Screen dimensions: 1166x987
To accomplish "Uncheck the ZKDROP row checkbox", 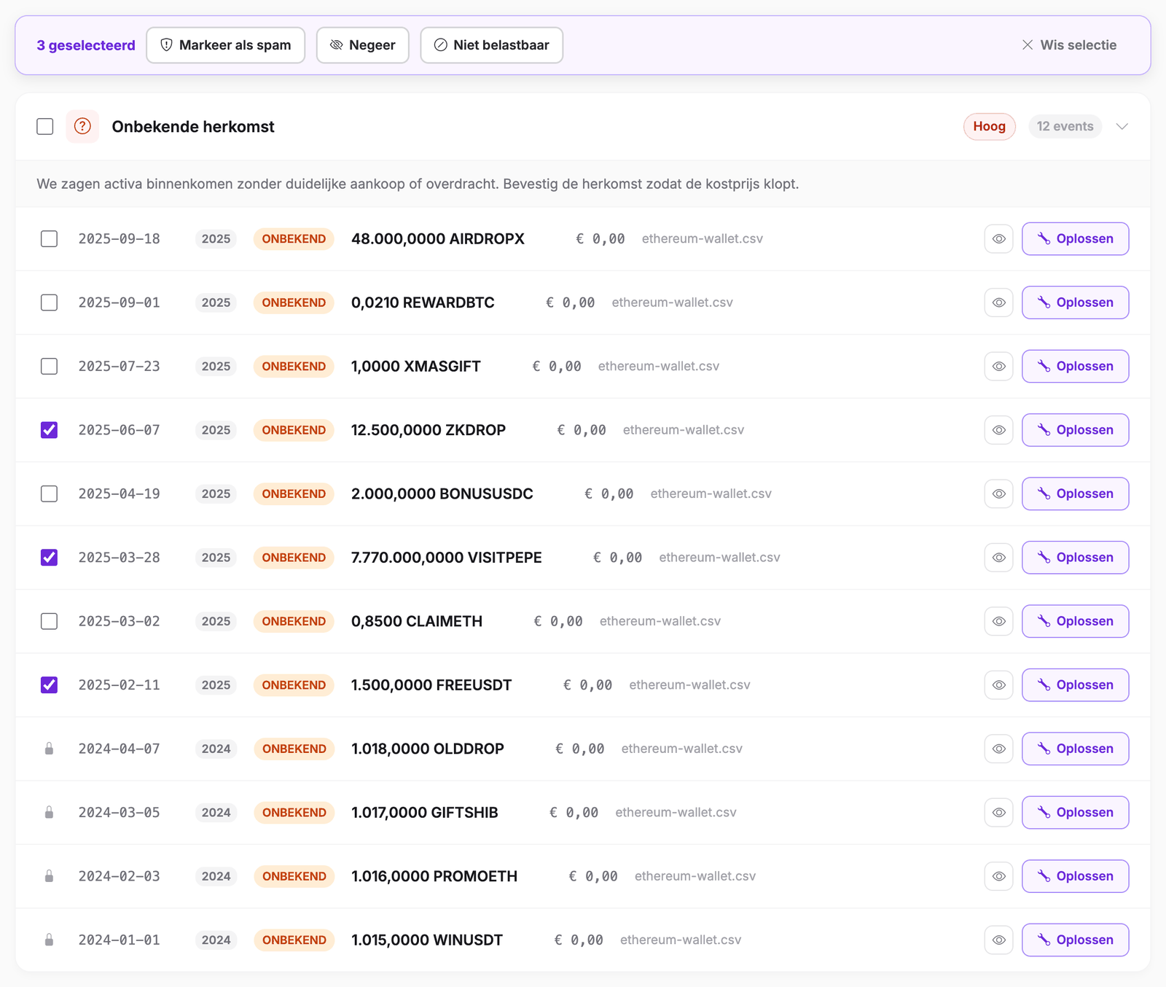I will click(x=49, y=430).
